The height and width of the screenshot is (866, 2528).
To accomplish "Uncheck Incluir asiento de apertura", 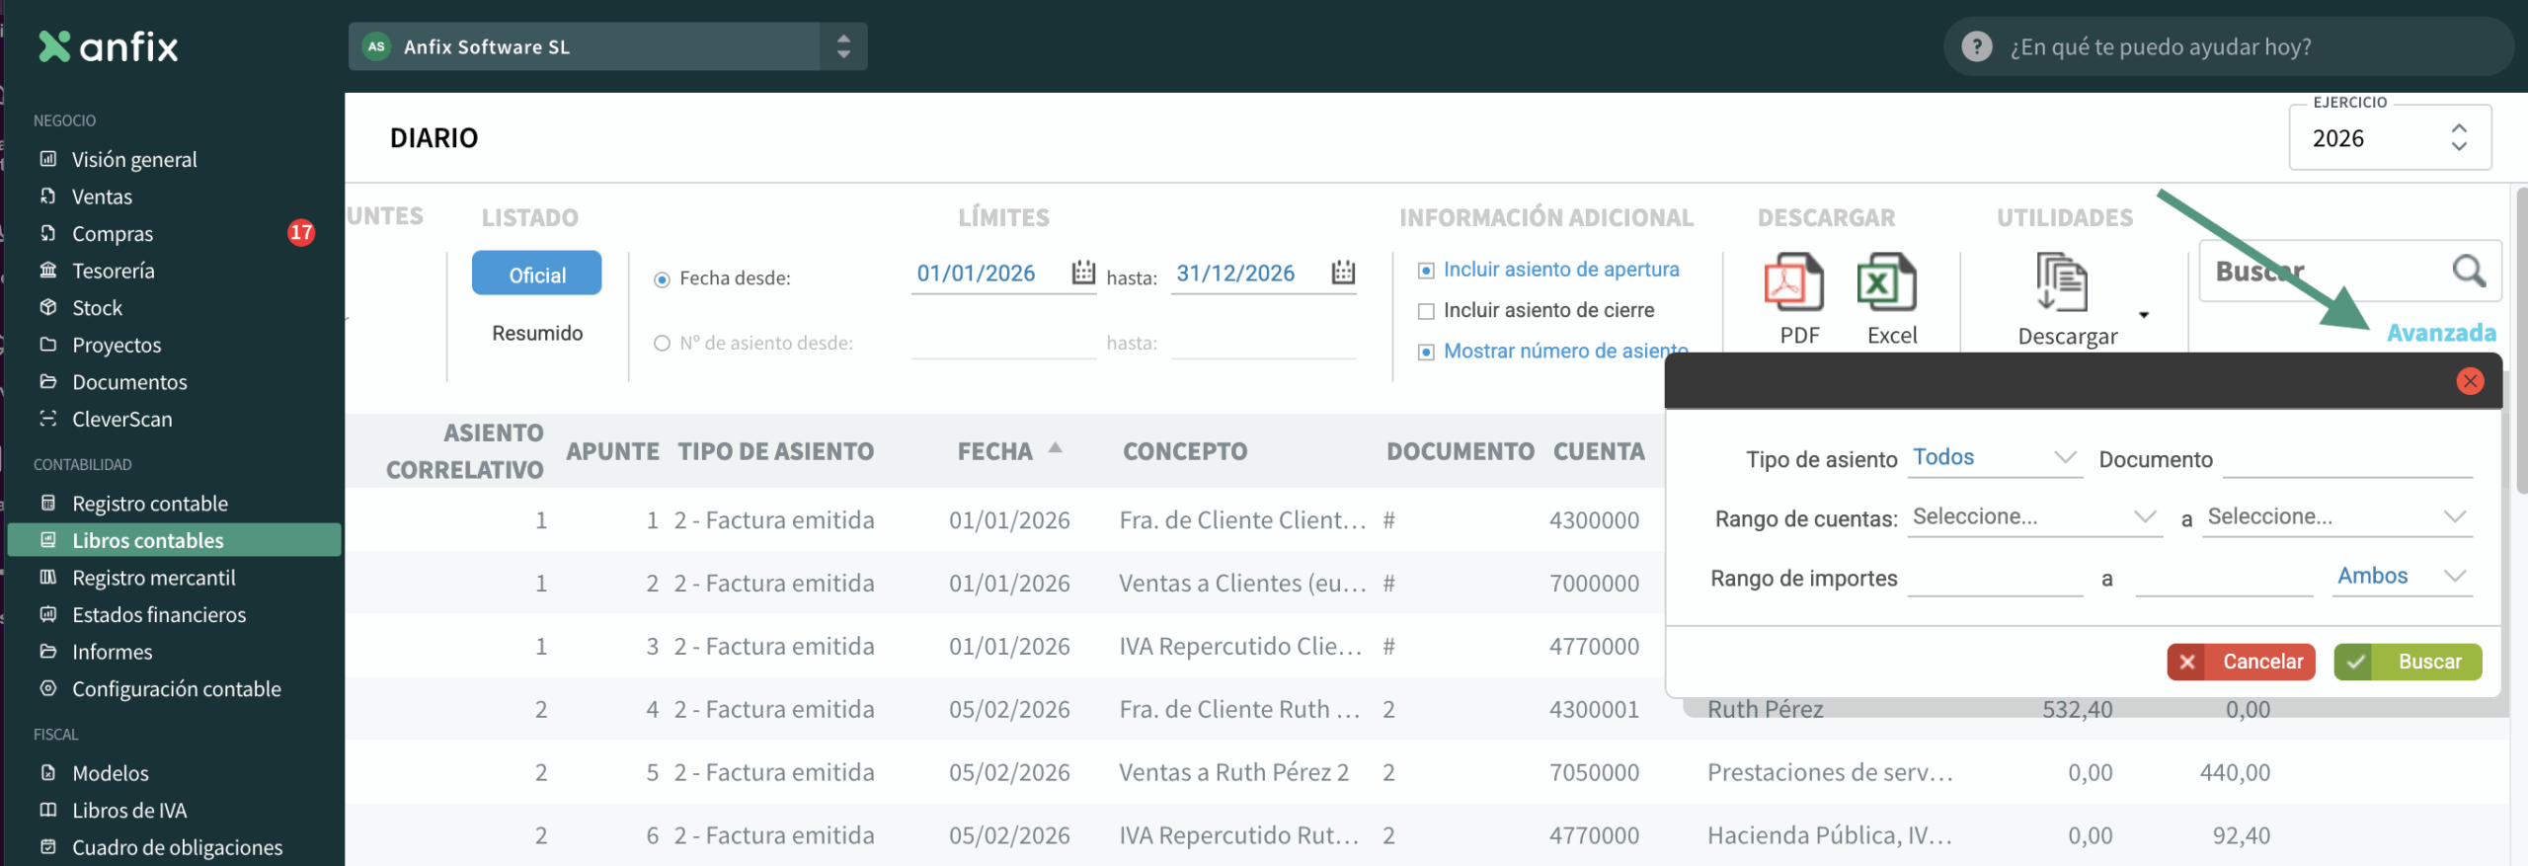I will (x=1426, y=271).
